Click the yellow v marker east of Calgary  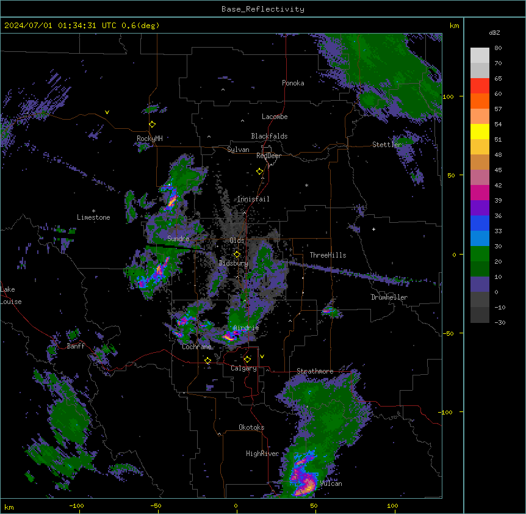point(262,357)
